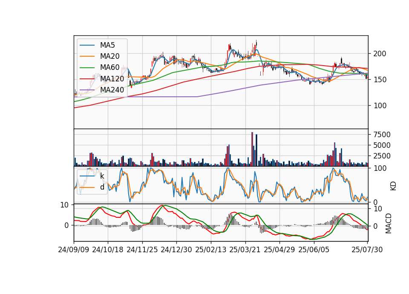Screen dimensions: 409x294
Task: Click the k legend label in KD panel
Action: pos(102,176)
